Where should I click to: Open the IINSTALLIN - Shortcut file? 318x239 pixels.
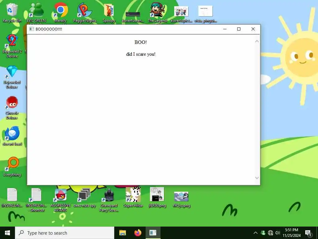tap(37, 200)
